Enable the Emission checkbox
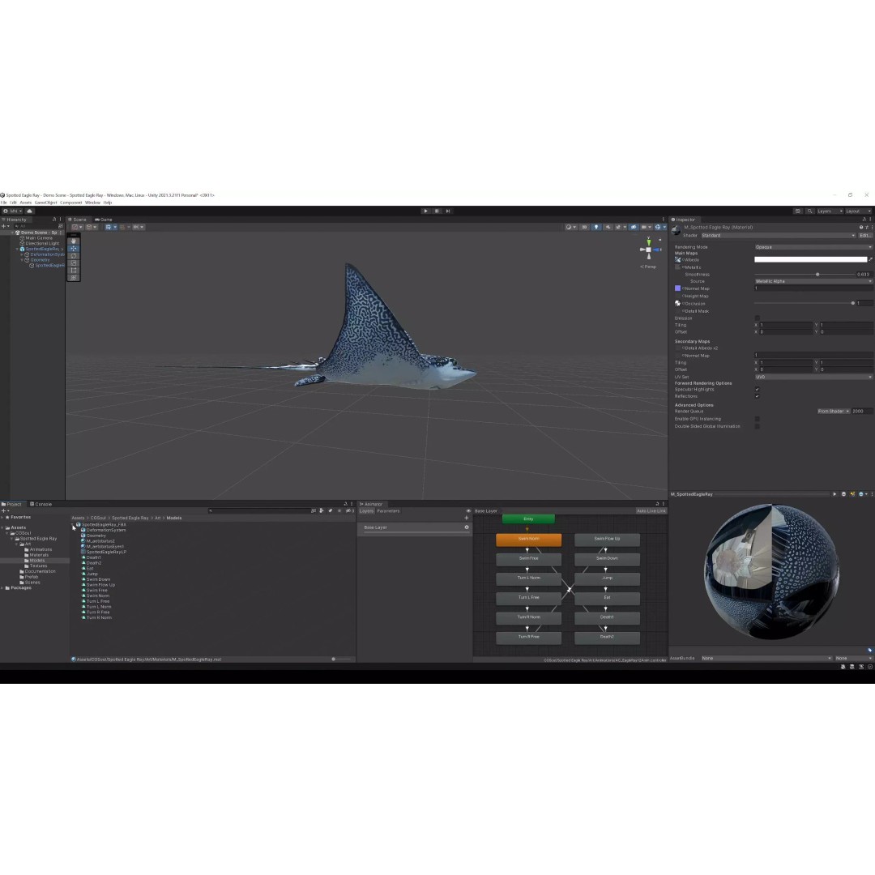 pos(758,318)
